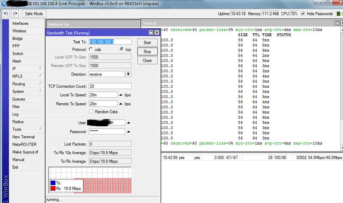The image size is (343, 203).
Task: Toggle Safe Mode button
Action: tap(34, 14)
